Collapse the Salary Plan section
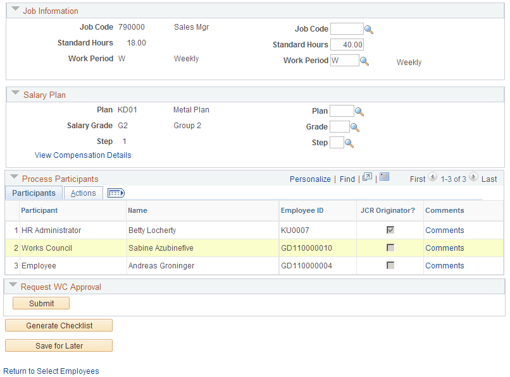Image resolution: width=510 pixels, height=377 pixels. (x=14, y=93)
